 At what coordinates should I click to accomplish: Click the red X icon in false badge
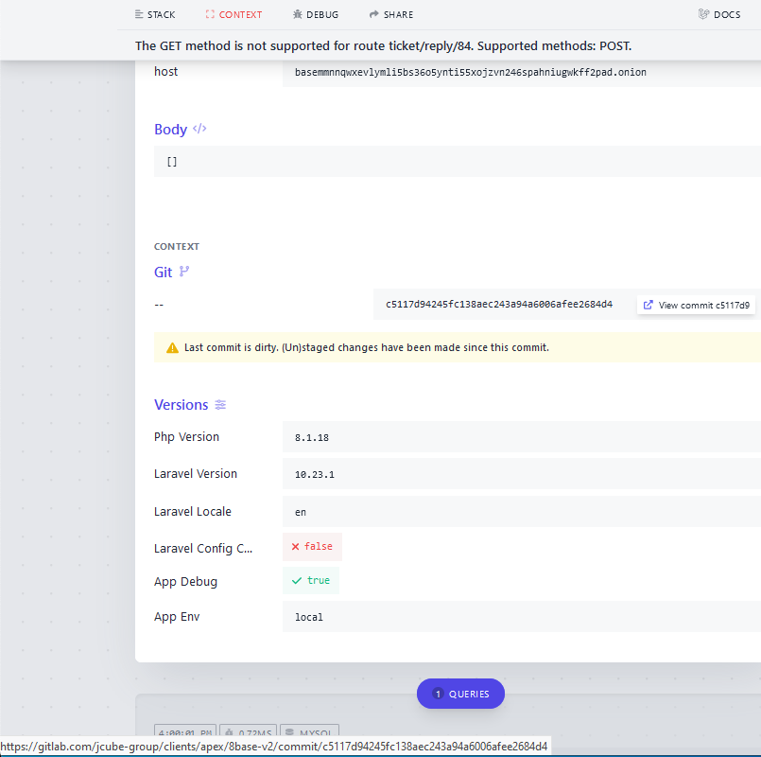295,547
